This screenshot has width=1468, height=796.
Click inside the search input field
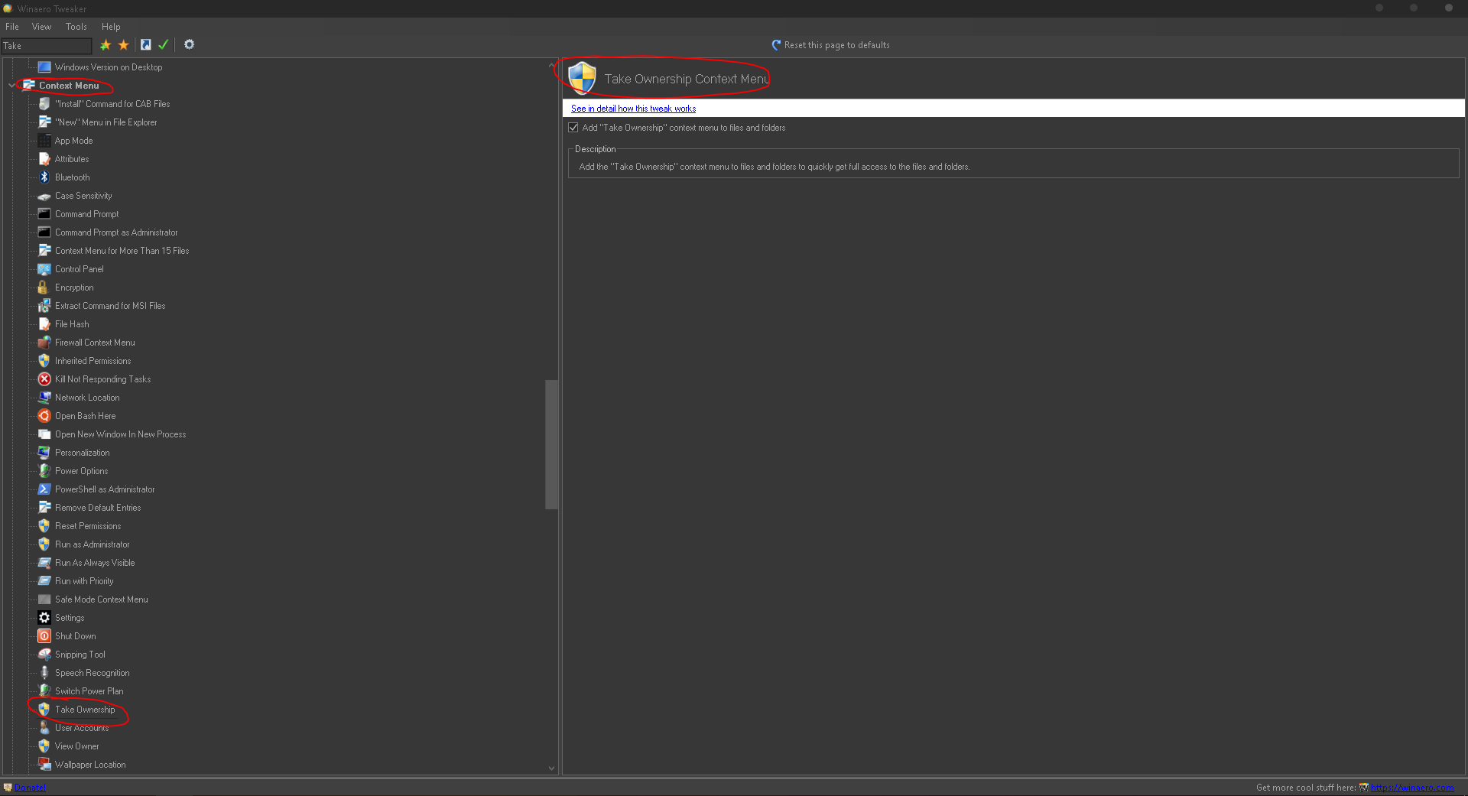coord(46,45)
